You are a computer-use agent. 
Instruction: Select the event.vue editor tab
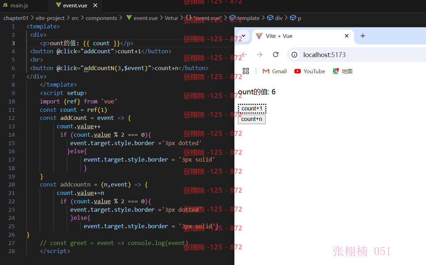pyautogui.click(x=75, y=6)
